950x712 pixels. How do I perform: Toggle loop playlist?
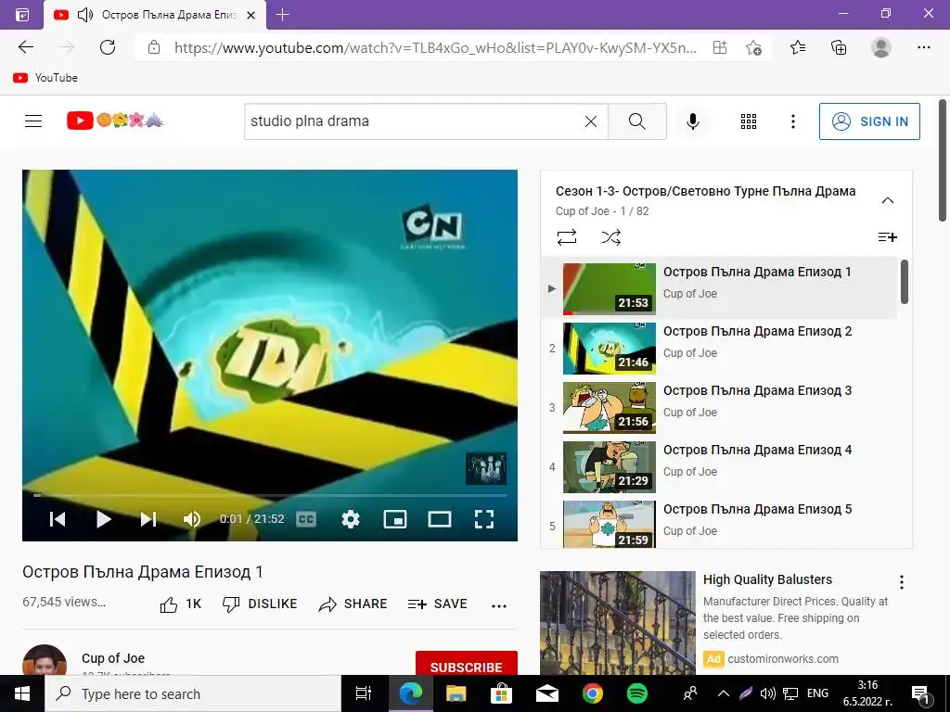pos(567,236)
